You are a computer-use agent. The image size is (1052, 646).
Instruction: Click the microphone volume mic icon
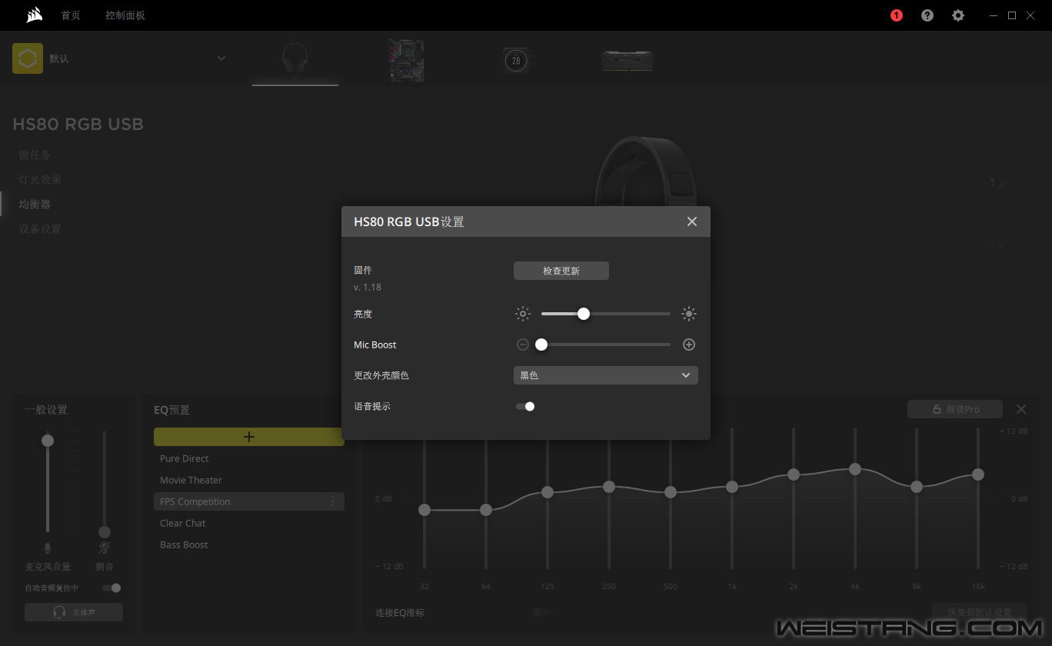tap(48, 548)
